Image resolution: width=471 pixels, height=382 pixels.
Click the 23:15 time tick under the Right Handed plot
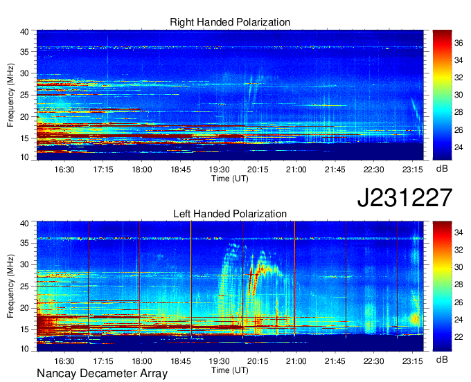click(412, 170)
